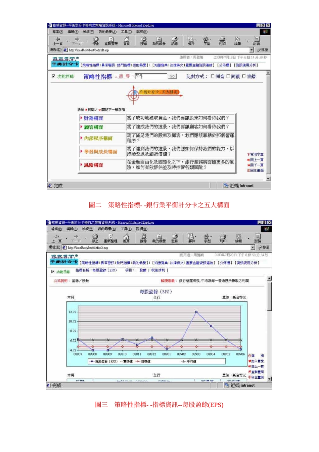
Task: Click 08903 EPS peak point on chart
Action: pyautogui.click(x=196, y=312)
